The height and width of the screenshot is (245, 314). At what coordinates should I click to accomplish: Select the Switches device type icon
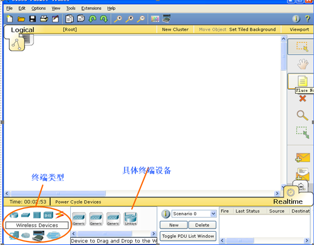[25, 215]
